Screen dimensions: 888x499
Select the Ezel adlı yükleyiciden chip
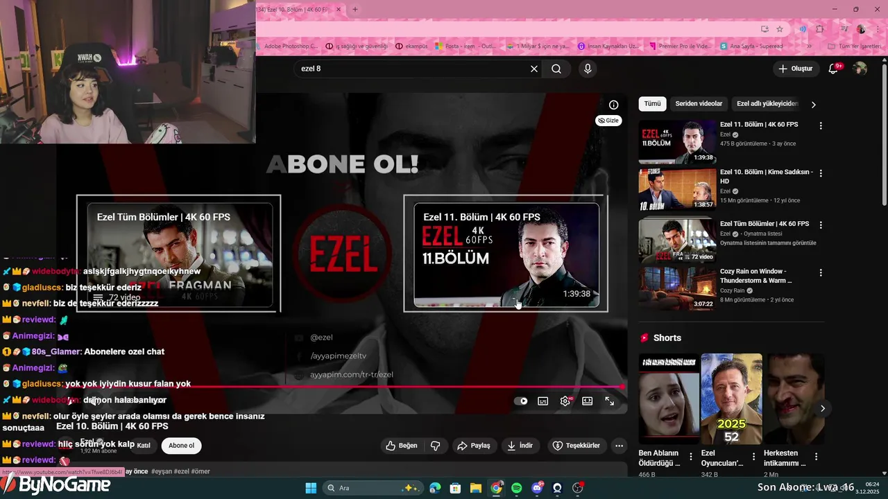pyautogui.click(x=767, y=104)
